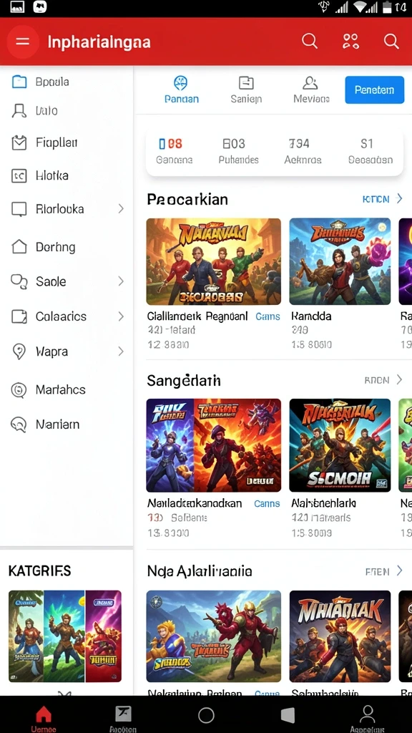Expand the Colaacics sidebar chevron
Viewport: 412px width, 733px height.
(121, 316)
